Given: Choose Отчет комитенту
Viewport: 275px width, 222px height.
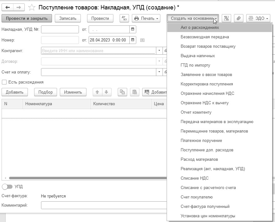Looking at the screenshot, I should [x=219, y=112].
